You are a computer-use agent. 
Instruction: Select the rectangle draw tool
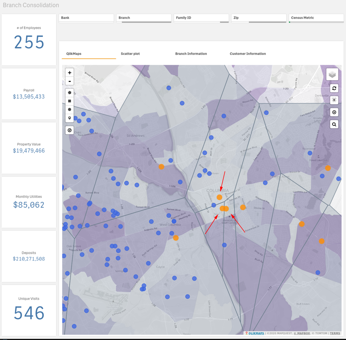coord(69,101)
